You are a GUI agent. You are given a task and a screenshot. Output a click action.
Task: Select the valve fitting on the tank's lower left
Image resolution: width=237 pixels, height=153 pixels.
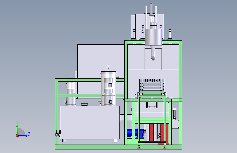coord(58,134)
